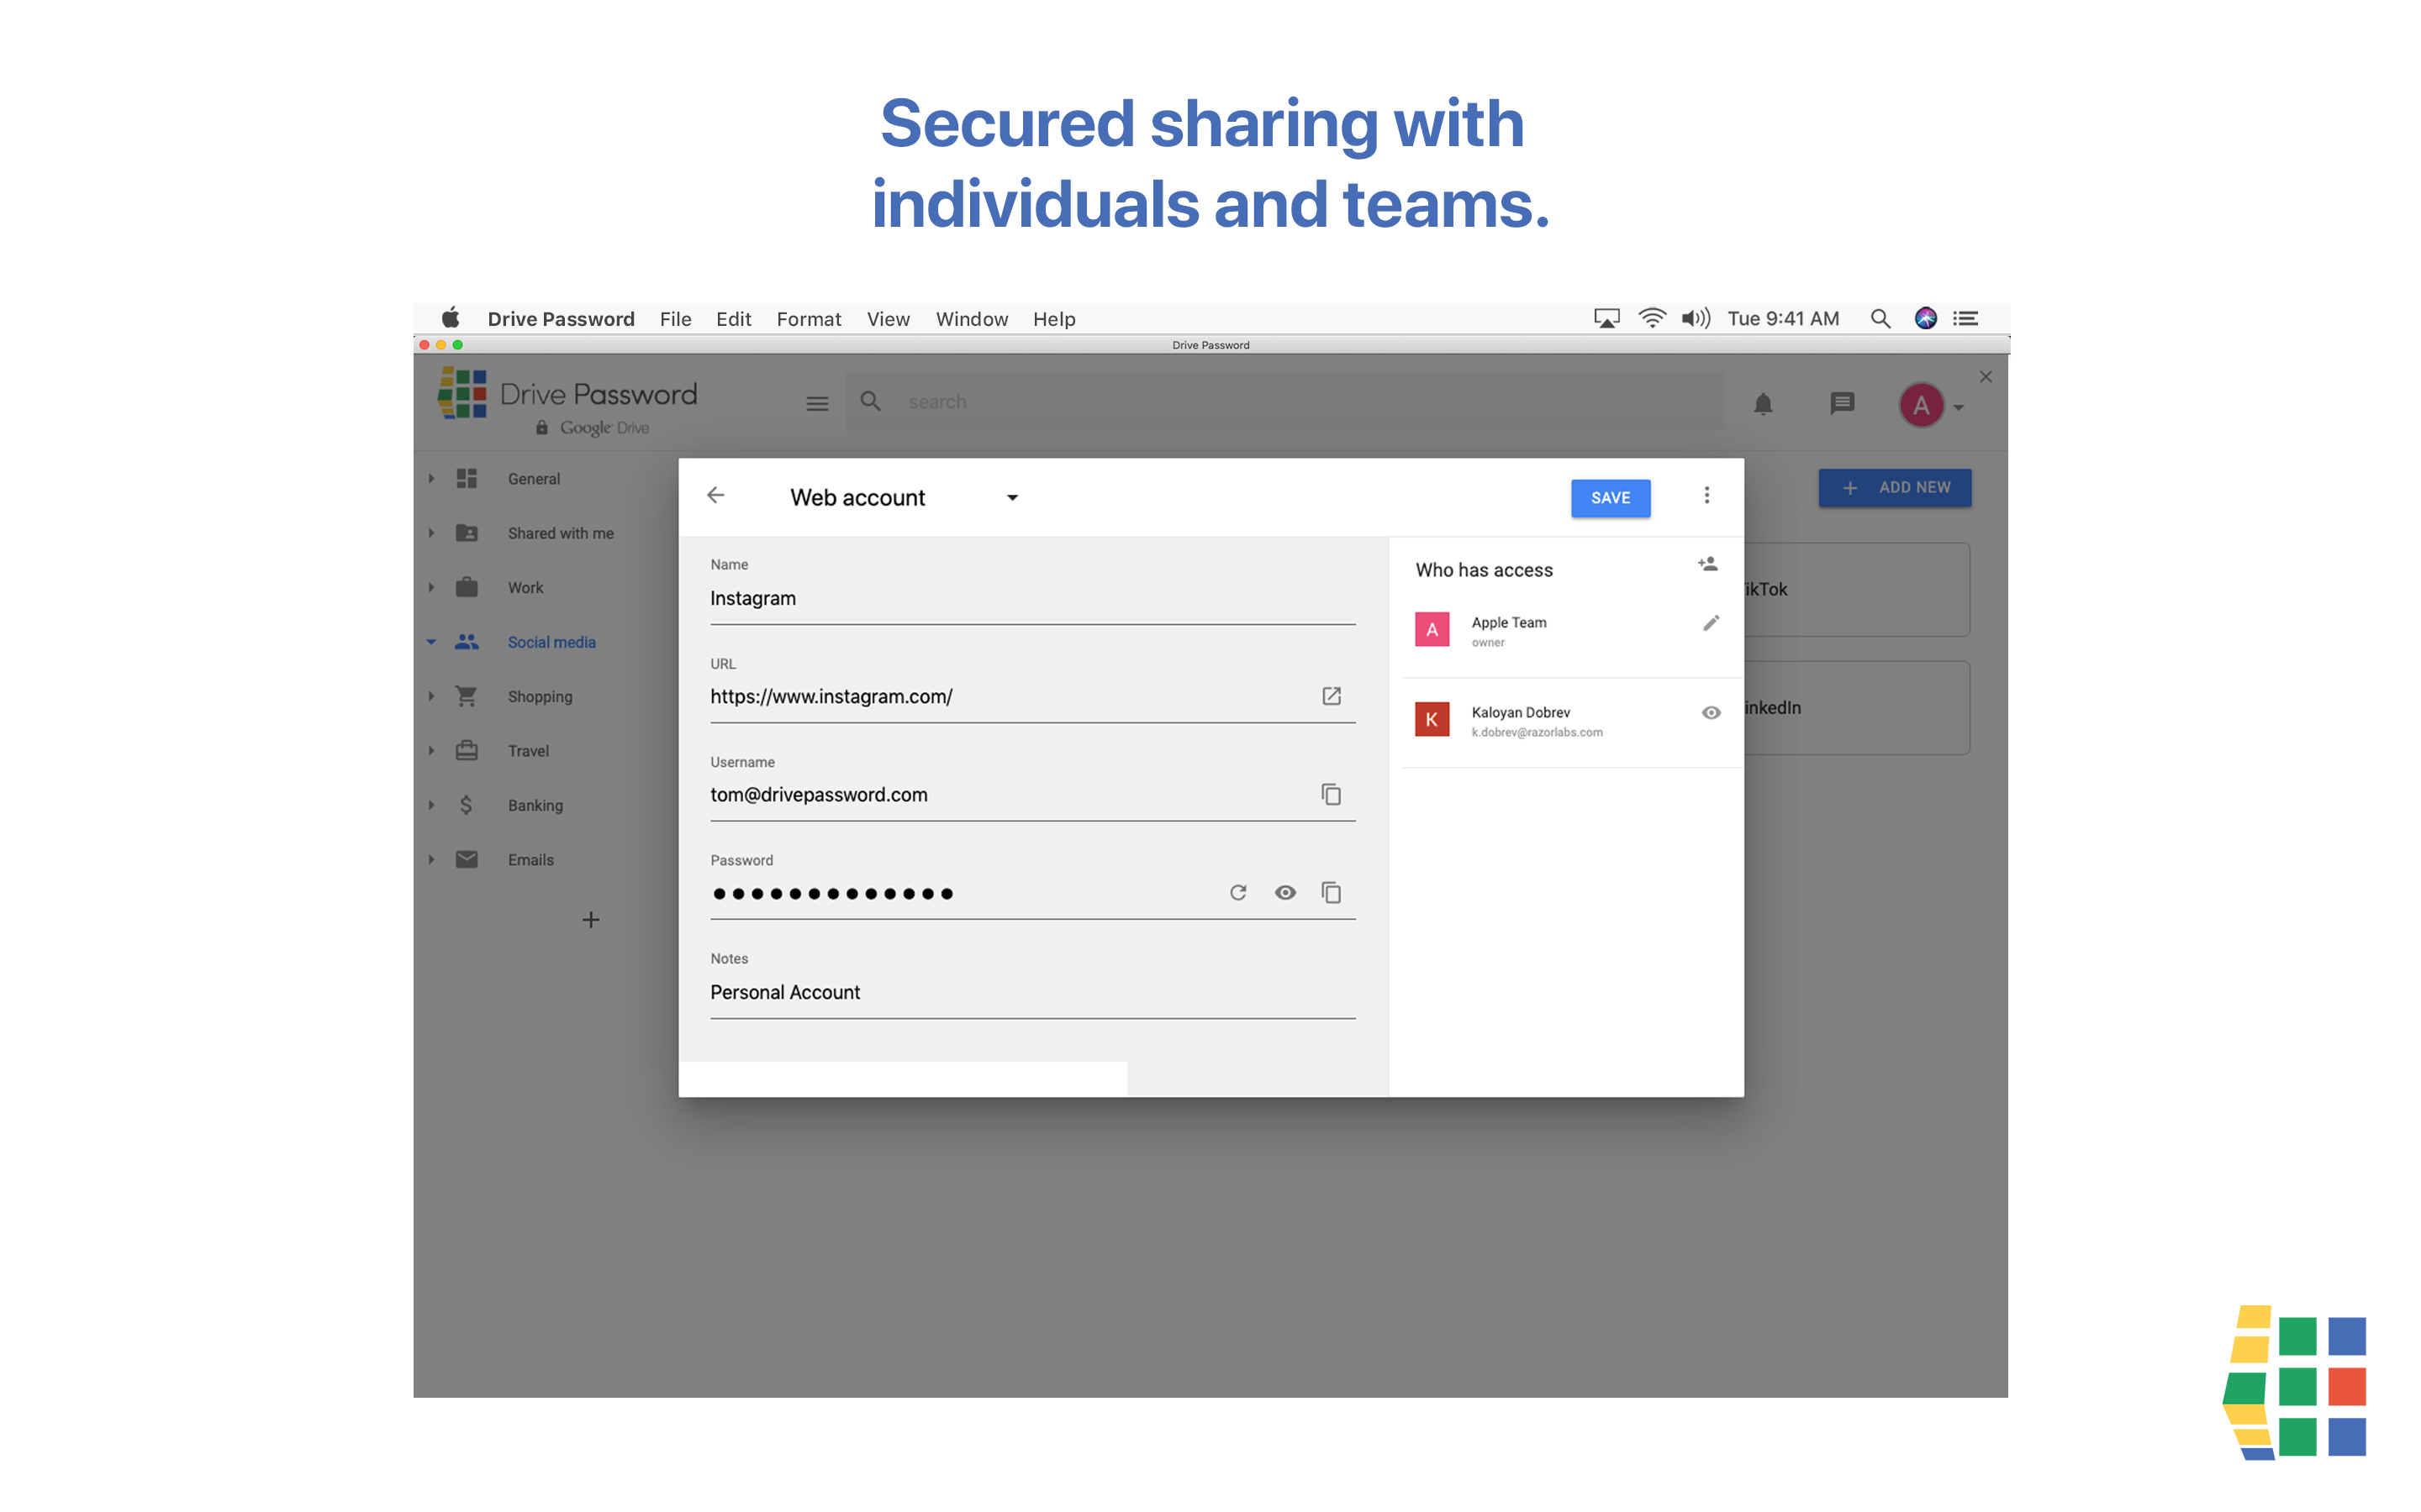The width and height of the screenshot is (2421, 1512).
Task: Copy the username to clipboard
Action: (x=1332, y=794)
